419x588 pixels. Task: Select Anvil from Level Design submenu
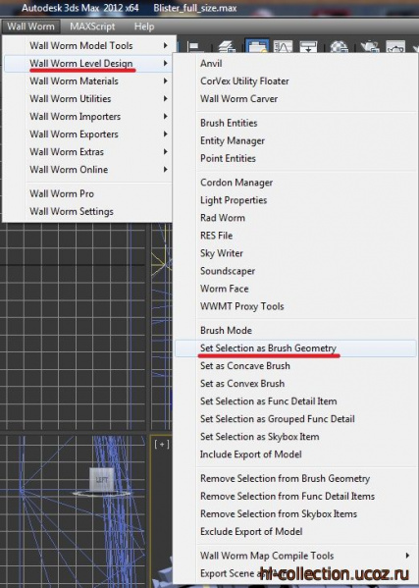(211, 64)
